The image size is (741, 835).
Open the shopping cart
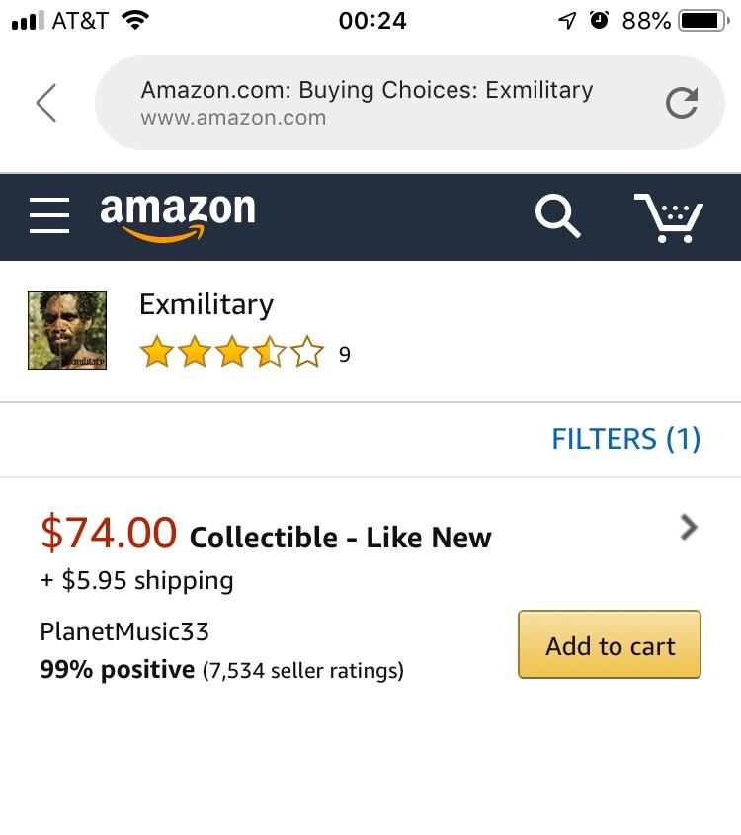pos(671,218)
